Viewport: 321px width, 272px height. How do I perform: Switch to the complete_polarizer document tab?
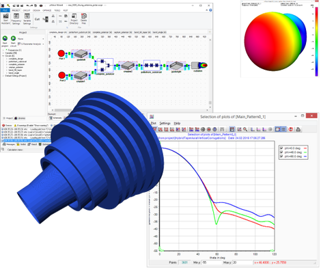point(102,32)
